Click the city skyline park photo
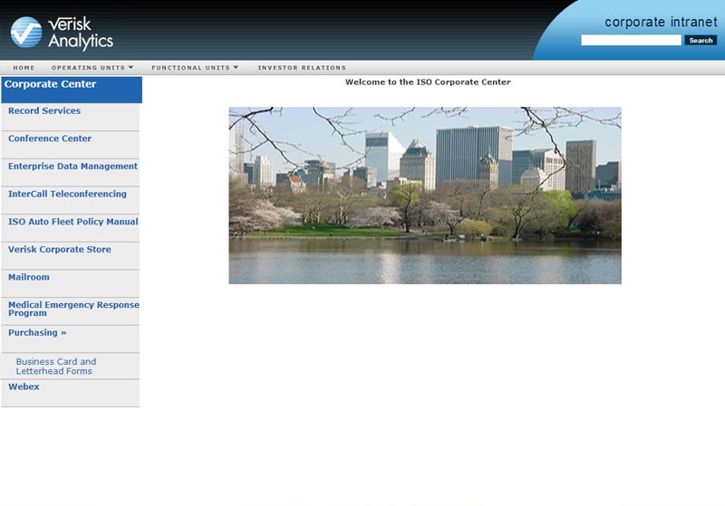725x506 pixels. 424,196
